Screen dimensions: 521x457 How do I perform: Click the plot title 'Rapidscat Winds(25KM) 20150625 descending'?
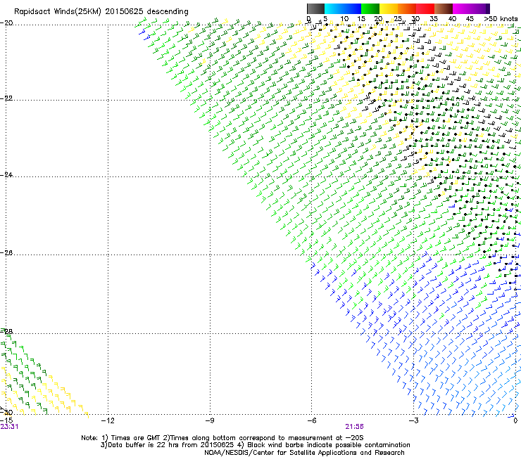click(x=101, y=12)
